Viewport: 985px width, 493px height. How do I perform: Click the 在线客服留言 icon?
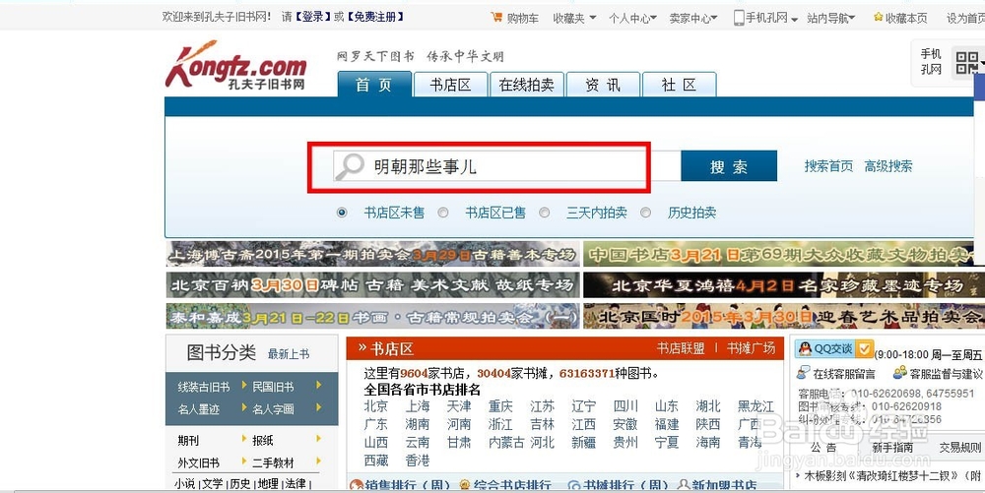click(804, 373)
